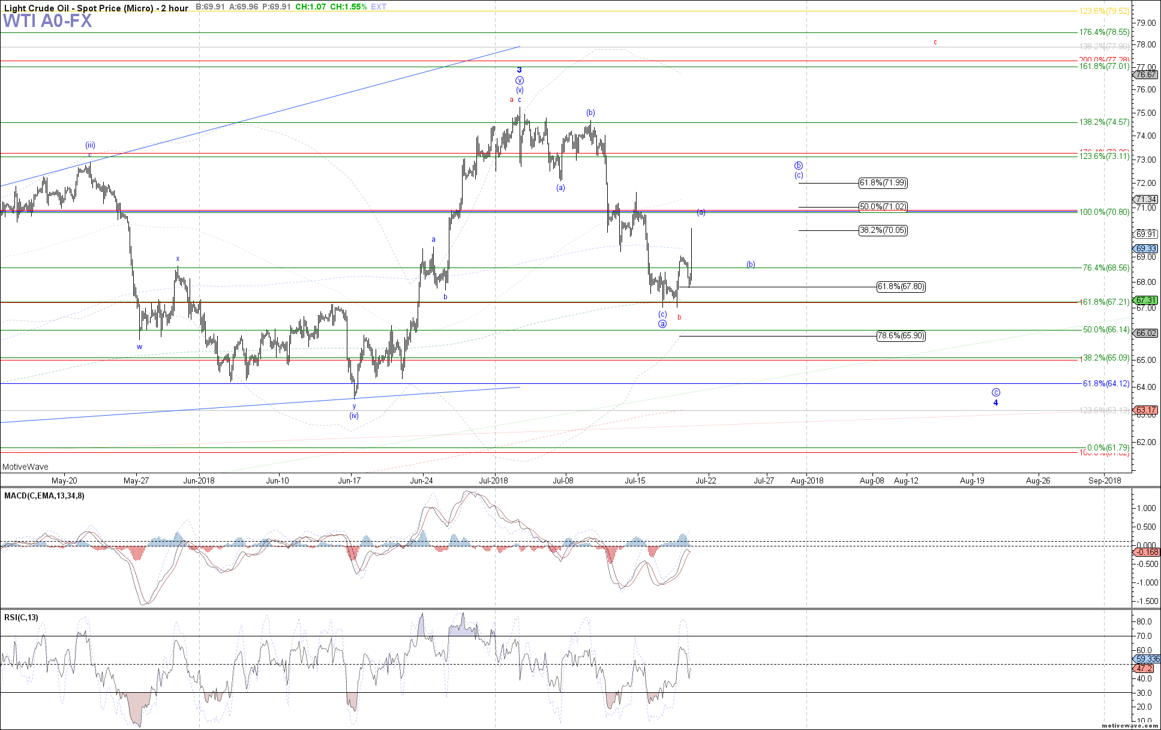Select the yellow '123.6%(79.52)' Fibonacci label
This screenshot has height=730, width=1161.
click(x=1104, y=11)
